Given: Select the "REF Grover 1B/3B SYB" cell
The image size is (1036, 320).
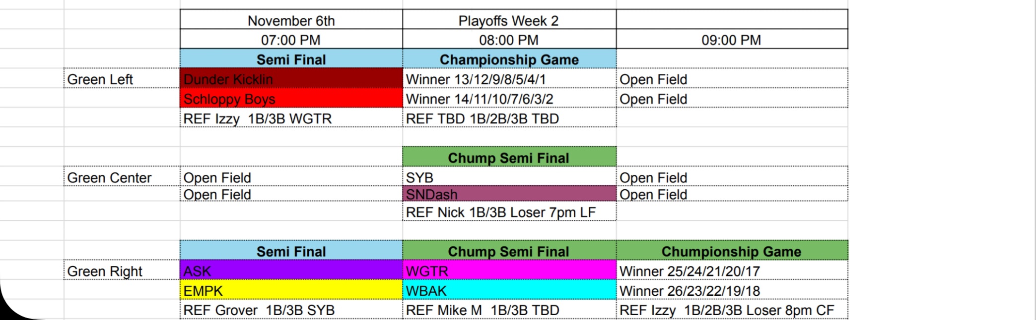Looking at the screenshot, I should [291, 310].
